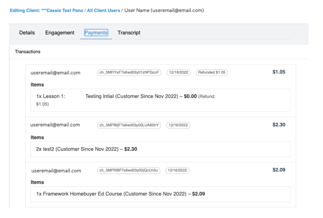
Task: Click the $2.09 transaction total on the right
Action: [x=279, y=170]
